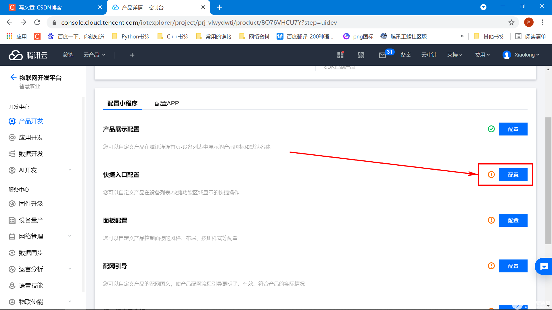Click 配置 button for 面板配置
552x310 pixels.
coord(513,220)
